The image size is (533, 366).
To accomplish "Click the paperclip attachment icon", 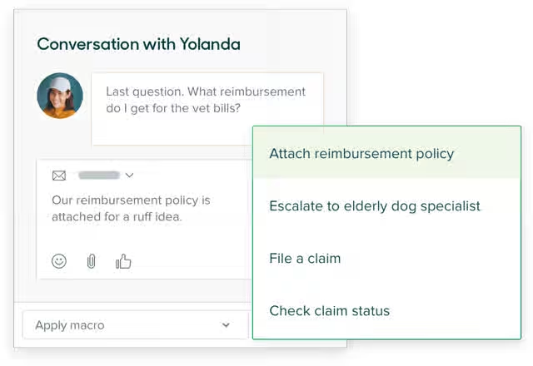I will [91, 261].
